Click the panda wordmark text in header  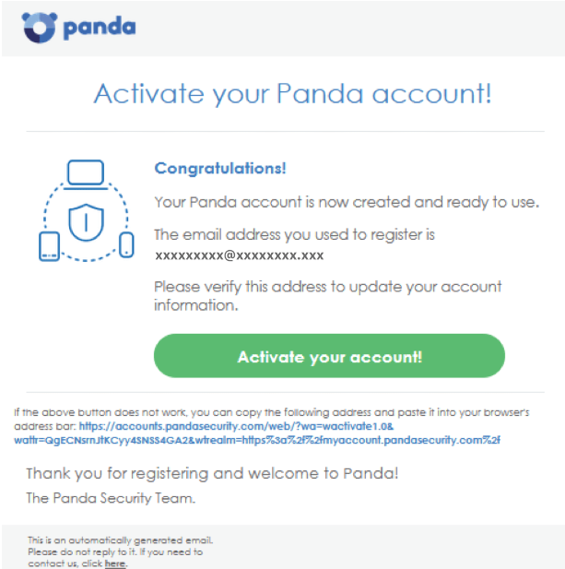tap(100, 28)
